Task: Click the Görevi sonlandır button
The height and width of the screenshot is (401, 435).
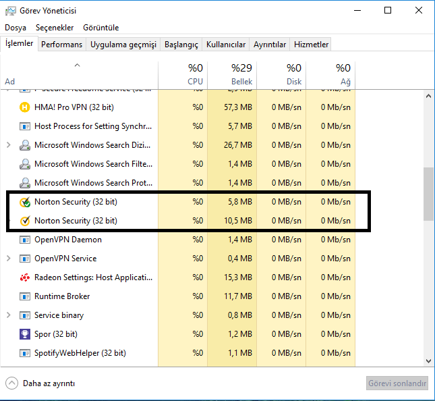Action: [397, 383]
